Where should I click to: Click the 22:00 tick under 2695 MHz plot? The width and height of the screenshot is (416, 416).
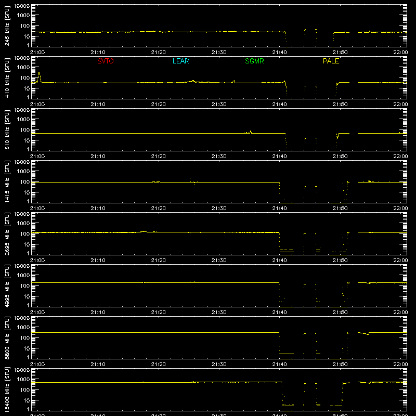pyautogui.click(x=400, y=261)
